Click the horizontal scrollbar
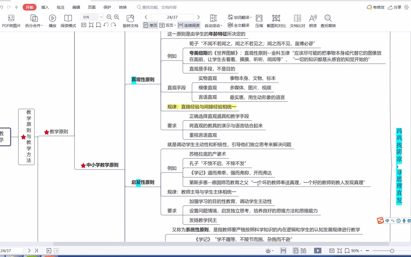The height and width of the screenshot is (257, 411). (221, 244)
